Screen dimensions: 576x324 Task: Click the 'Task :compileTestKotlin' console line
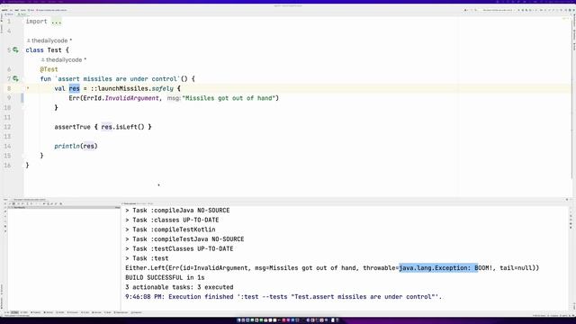(170, 229)
